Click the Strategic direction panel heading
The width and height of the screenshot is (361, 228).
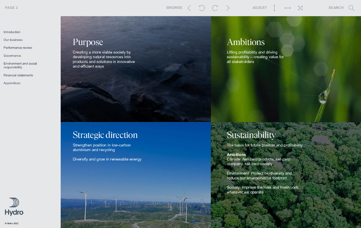click(105, 135)
